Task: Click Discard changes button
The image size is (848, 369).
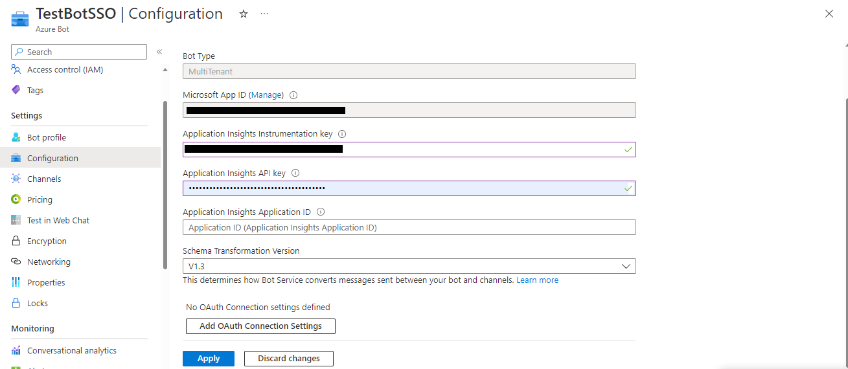Action: (x=289, y=359)
